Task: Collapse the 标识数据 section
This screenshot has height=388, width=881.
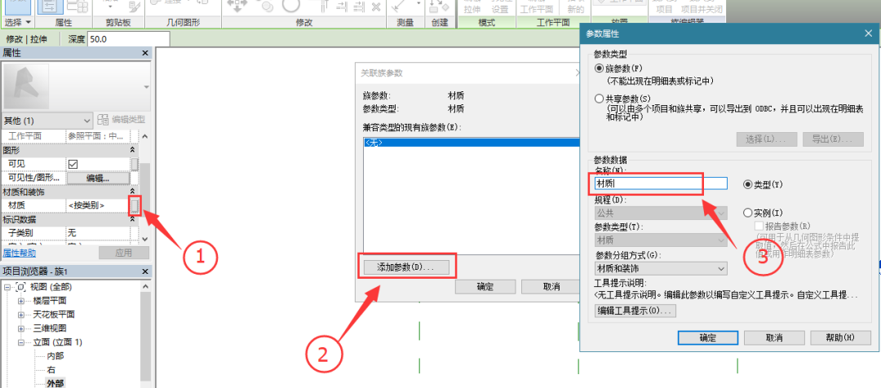Action: tap(133, 219)
